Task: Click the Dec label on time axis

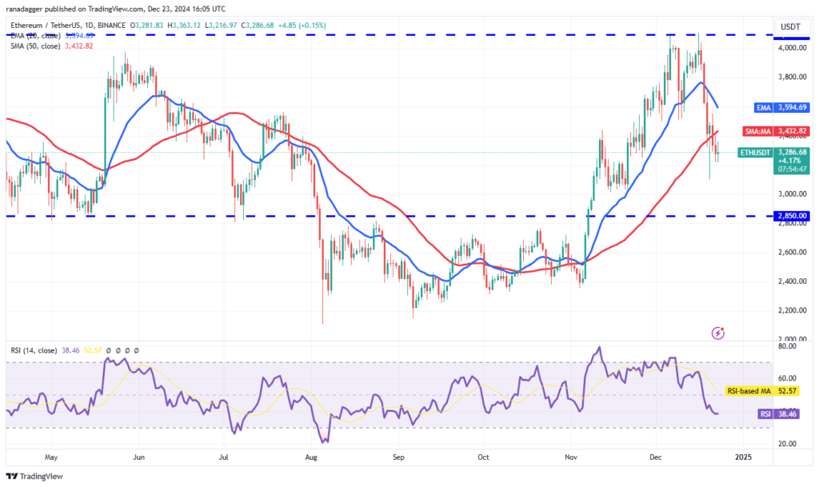Action: 655,458
